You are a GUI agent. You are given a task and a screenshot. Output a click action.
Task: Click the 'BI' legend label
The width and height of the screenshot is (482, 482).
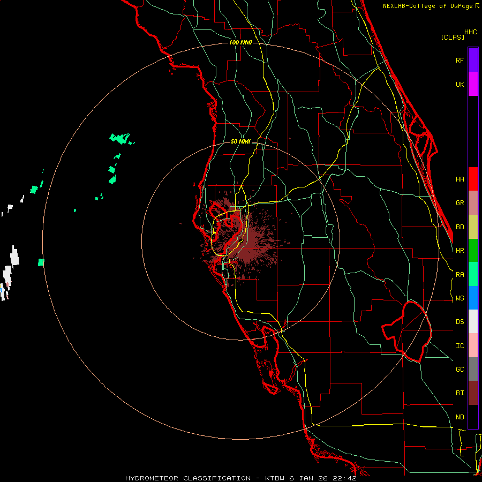click(460, 393)
